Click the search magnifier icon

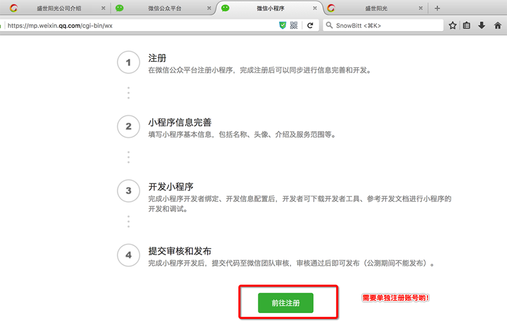pos(330,25)
